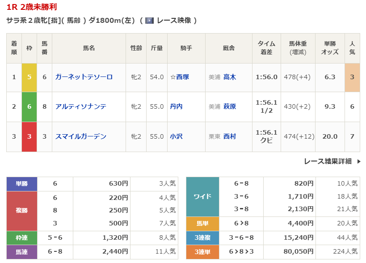The image size is (366, 263).
Task: Select the 3連単 payout label
Action: click(202, 252)
